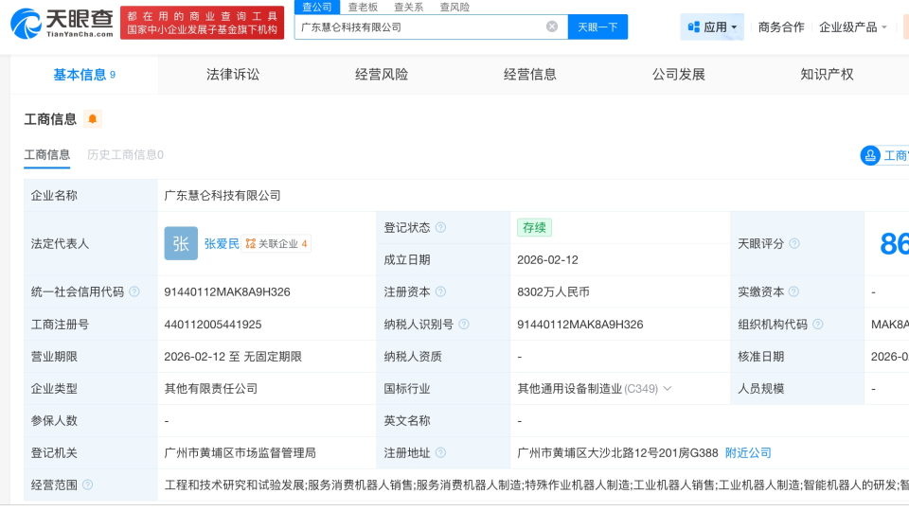Image resolution: width=909 pixels, height=511 pixels.
Task: Switch to the 法律诉讼 tab
Action: pos(233,75)
